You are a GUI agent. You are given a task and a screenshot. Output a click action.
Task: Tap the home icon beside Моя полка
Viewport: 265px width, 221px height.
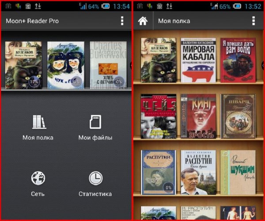(x=143, y=21)
